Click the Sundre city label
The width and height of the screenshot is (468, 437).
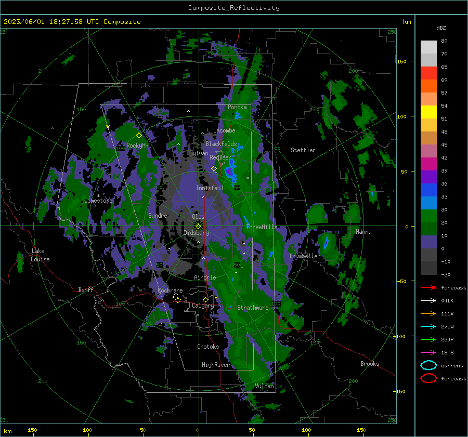coord(158,215)
